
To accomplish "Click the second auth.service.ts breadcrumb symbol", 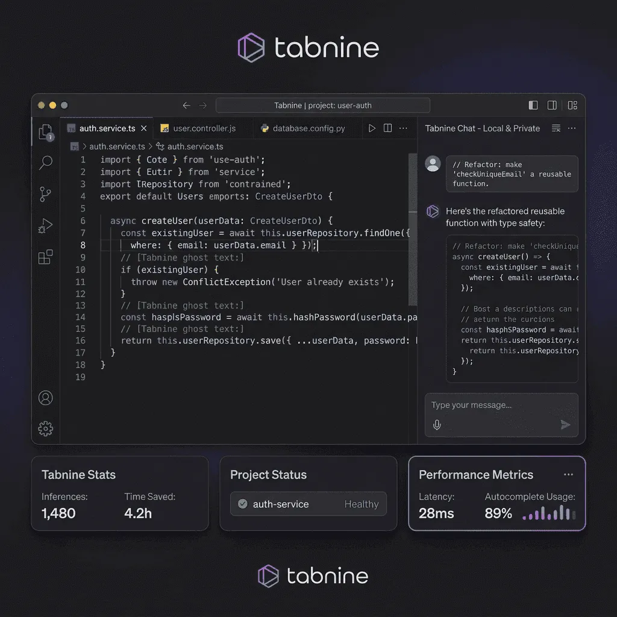I will [195, 146].
